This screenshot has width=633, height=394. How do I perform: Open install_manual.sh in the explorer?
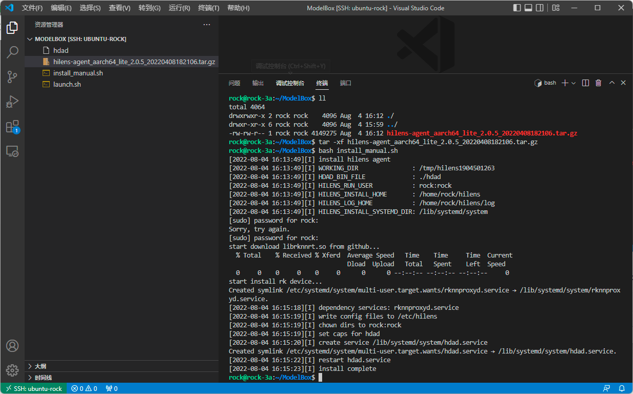point(78,73)
